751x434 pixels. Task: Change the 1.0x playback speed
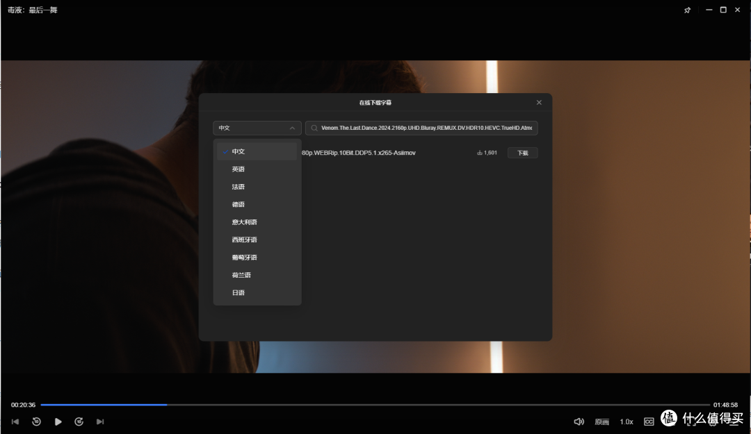pos(627,422)
